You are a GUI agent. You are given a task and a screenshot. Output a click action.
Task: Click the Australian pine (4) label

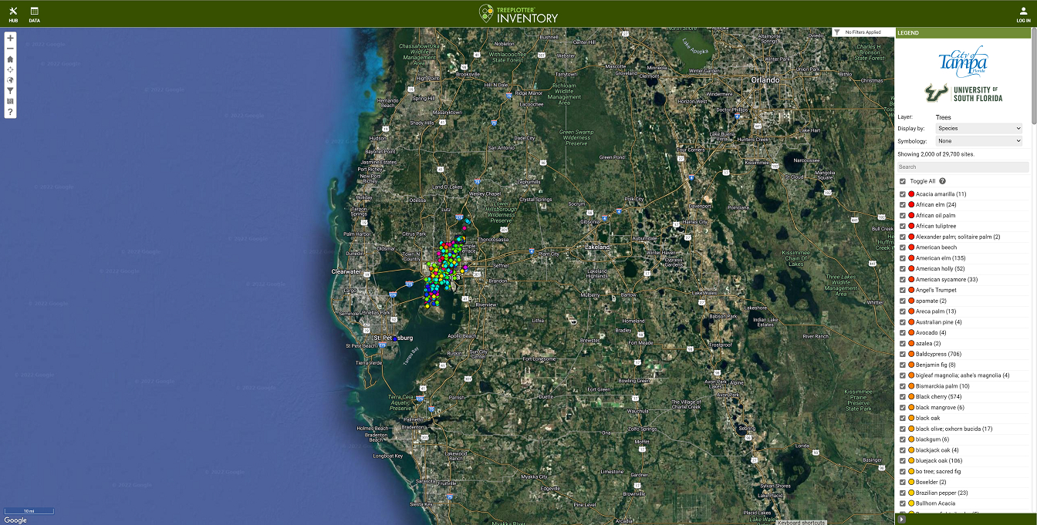click(938, 322)
